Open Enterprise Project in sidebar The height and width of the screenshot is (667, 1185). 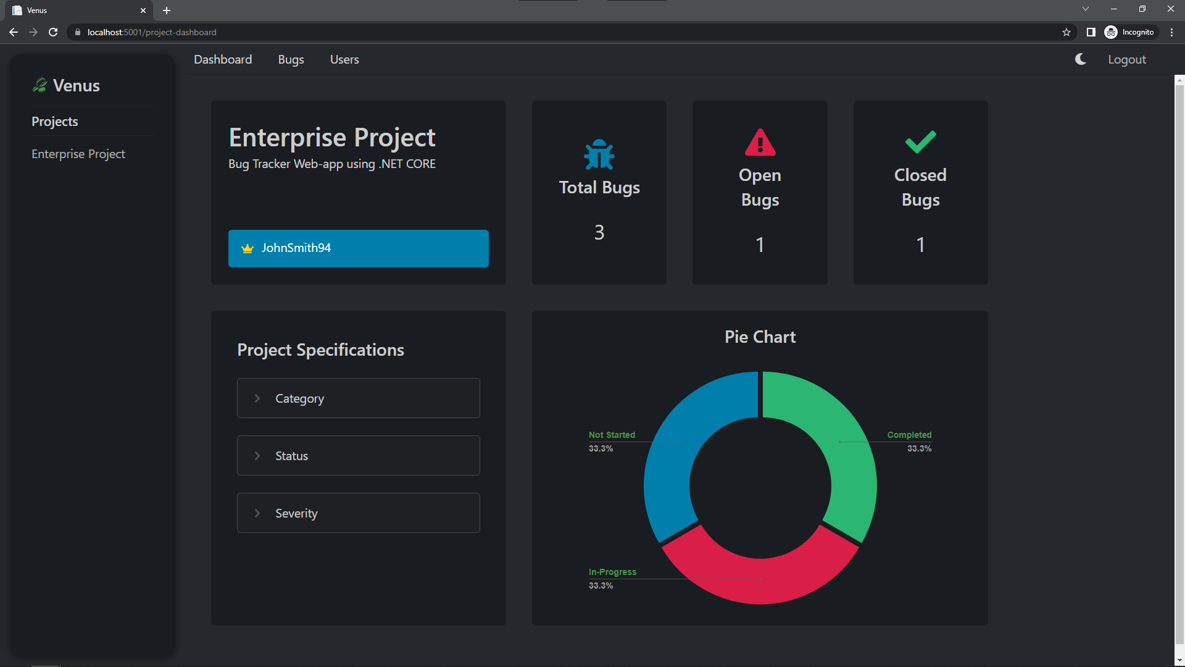click(78, 154)
